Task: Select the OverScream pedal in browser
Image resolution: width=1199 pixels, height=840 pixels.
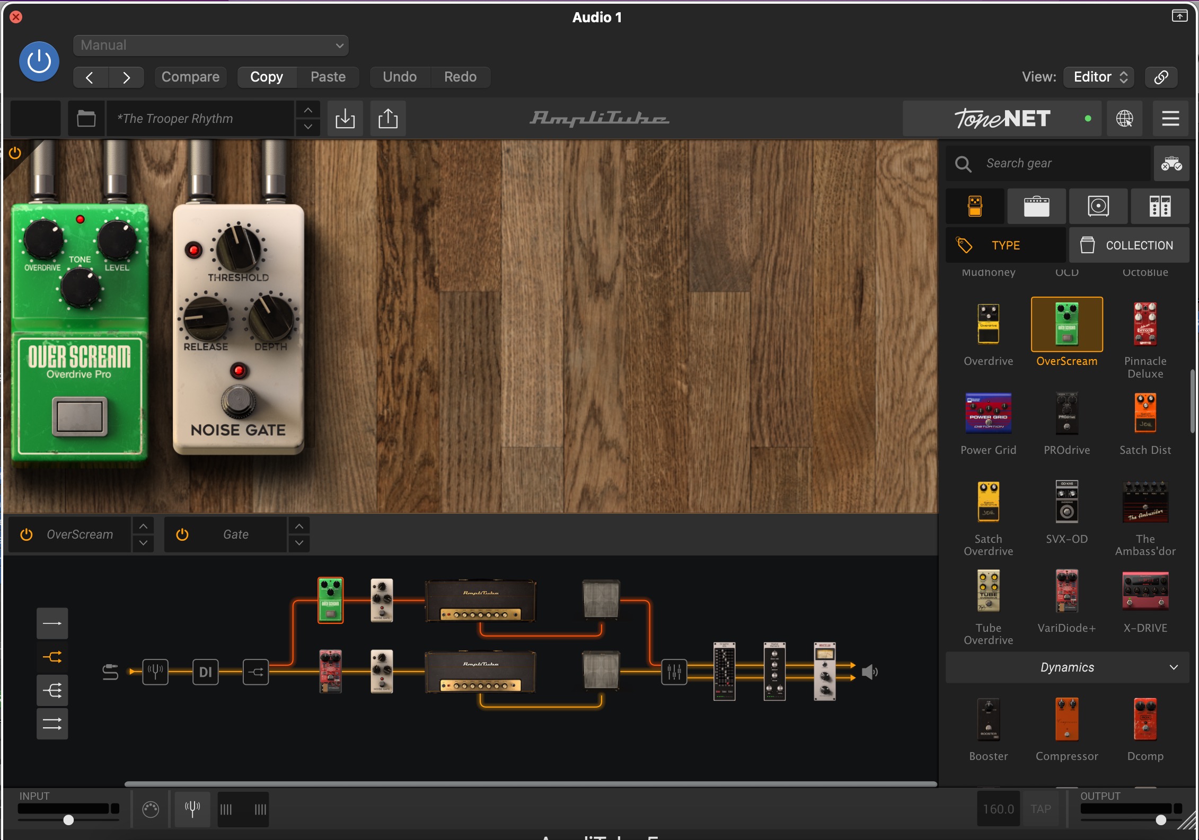Action: click(1066, 324)
